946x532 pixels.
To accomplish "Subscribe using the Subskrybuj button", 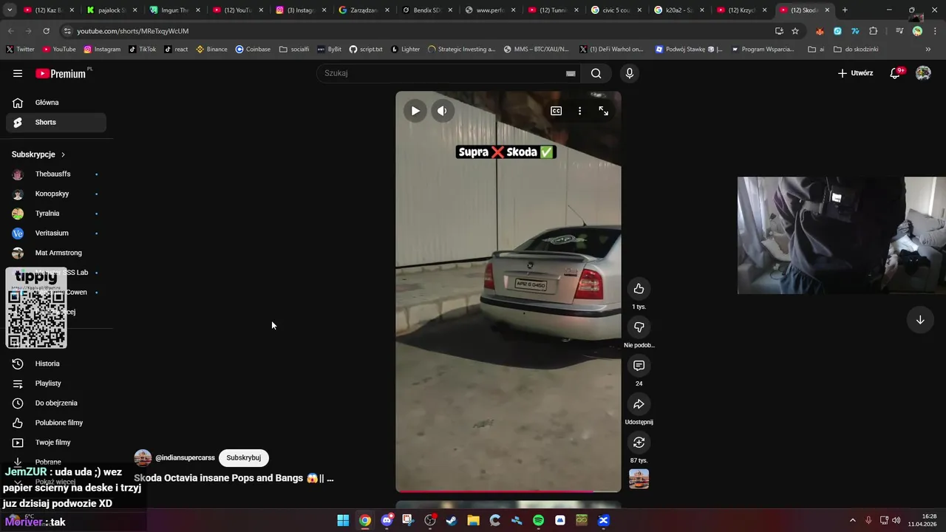I will point(244,457).
